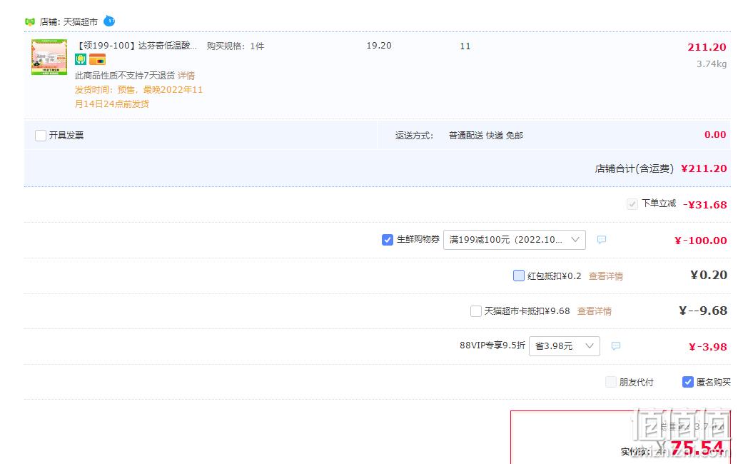738x464 pixels.
Task: Click the shipping fee 0.00
Action: [715, 135]
